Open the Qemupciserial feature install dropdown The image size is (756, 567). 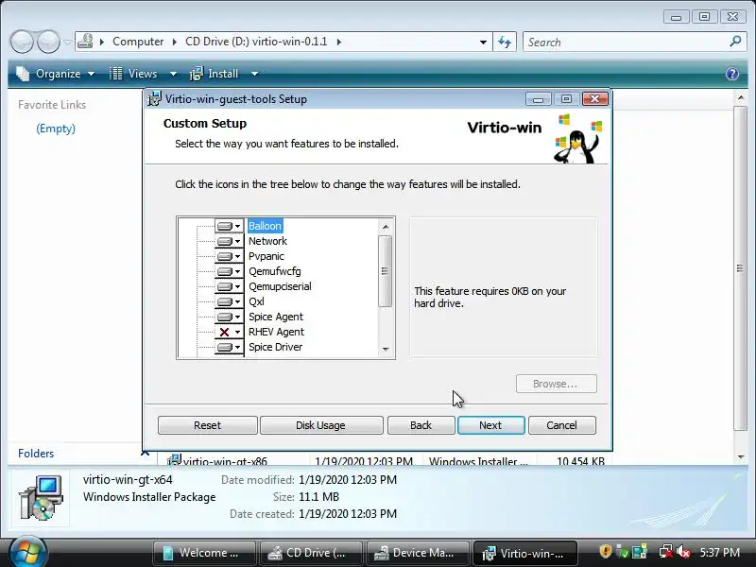click(x=229, y=286)
